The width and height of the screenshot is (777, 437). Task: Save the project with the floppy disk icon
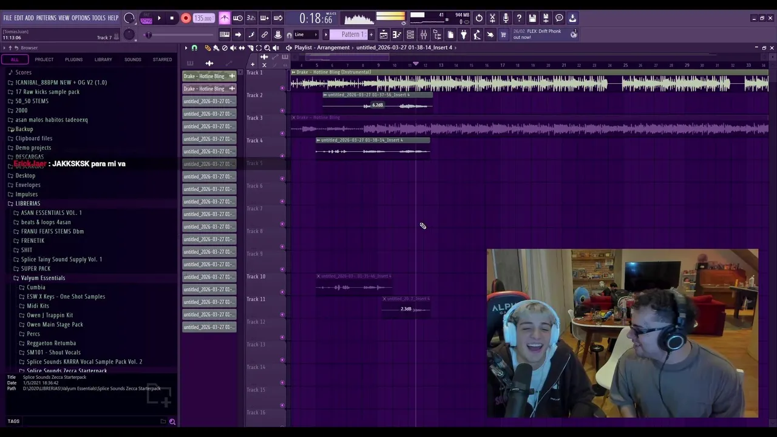coord(532,18)
